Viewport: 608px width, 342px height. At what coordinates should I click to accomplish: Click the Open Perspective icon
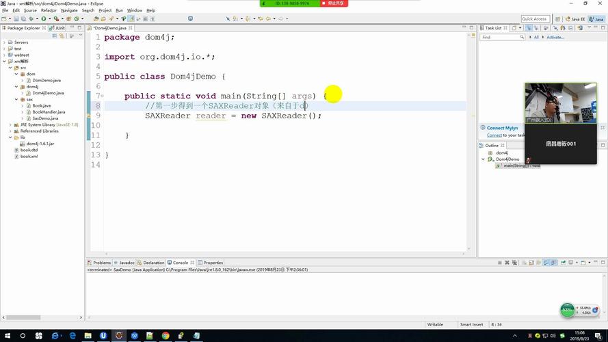click(x=558, y=18)
